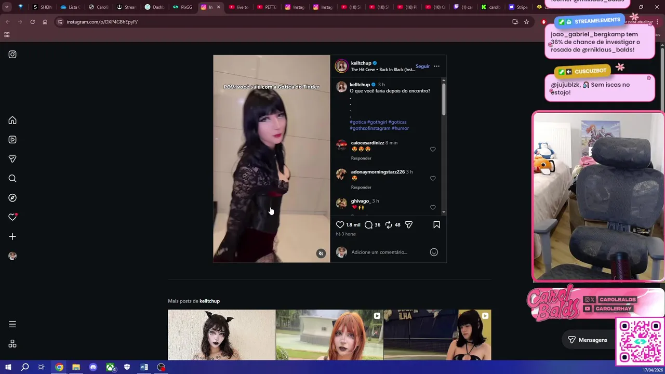Open The Hit Crew Back In Black audio

tap(383, 70)
